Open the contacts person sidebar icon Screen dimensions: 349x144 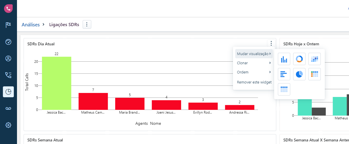pyautogui.click(x=8, y=59)
